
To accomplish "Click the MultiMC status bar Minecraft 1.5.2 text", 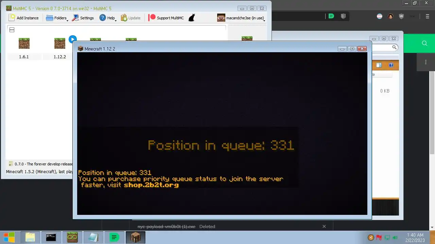I will [39, 172].
